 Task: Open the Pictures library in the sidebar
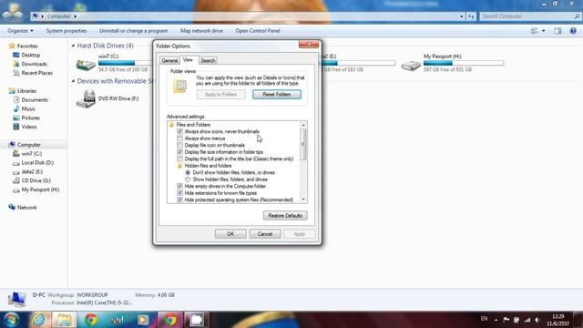pos(30,118)
